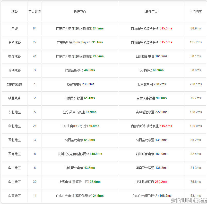This screenshot has height=204, width=207.
Task: Click fastest node 广东广州电信 in 全部 row
Action: (x=80, y=28)
